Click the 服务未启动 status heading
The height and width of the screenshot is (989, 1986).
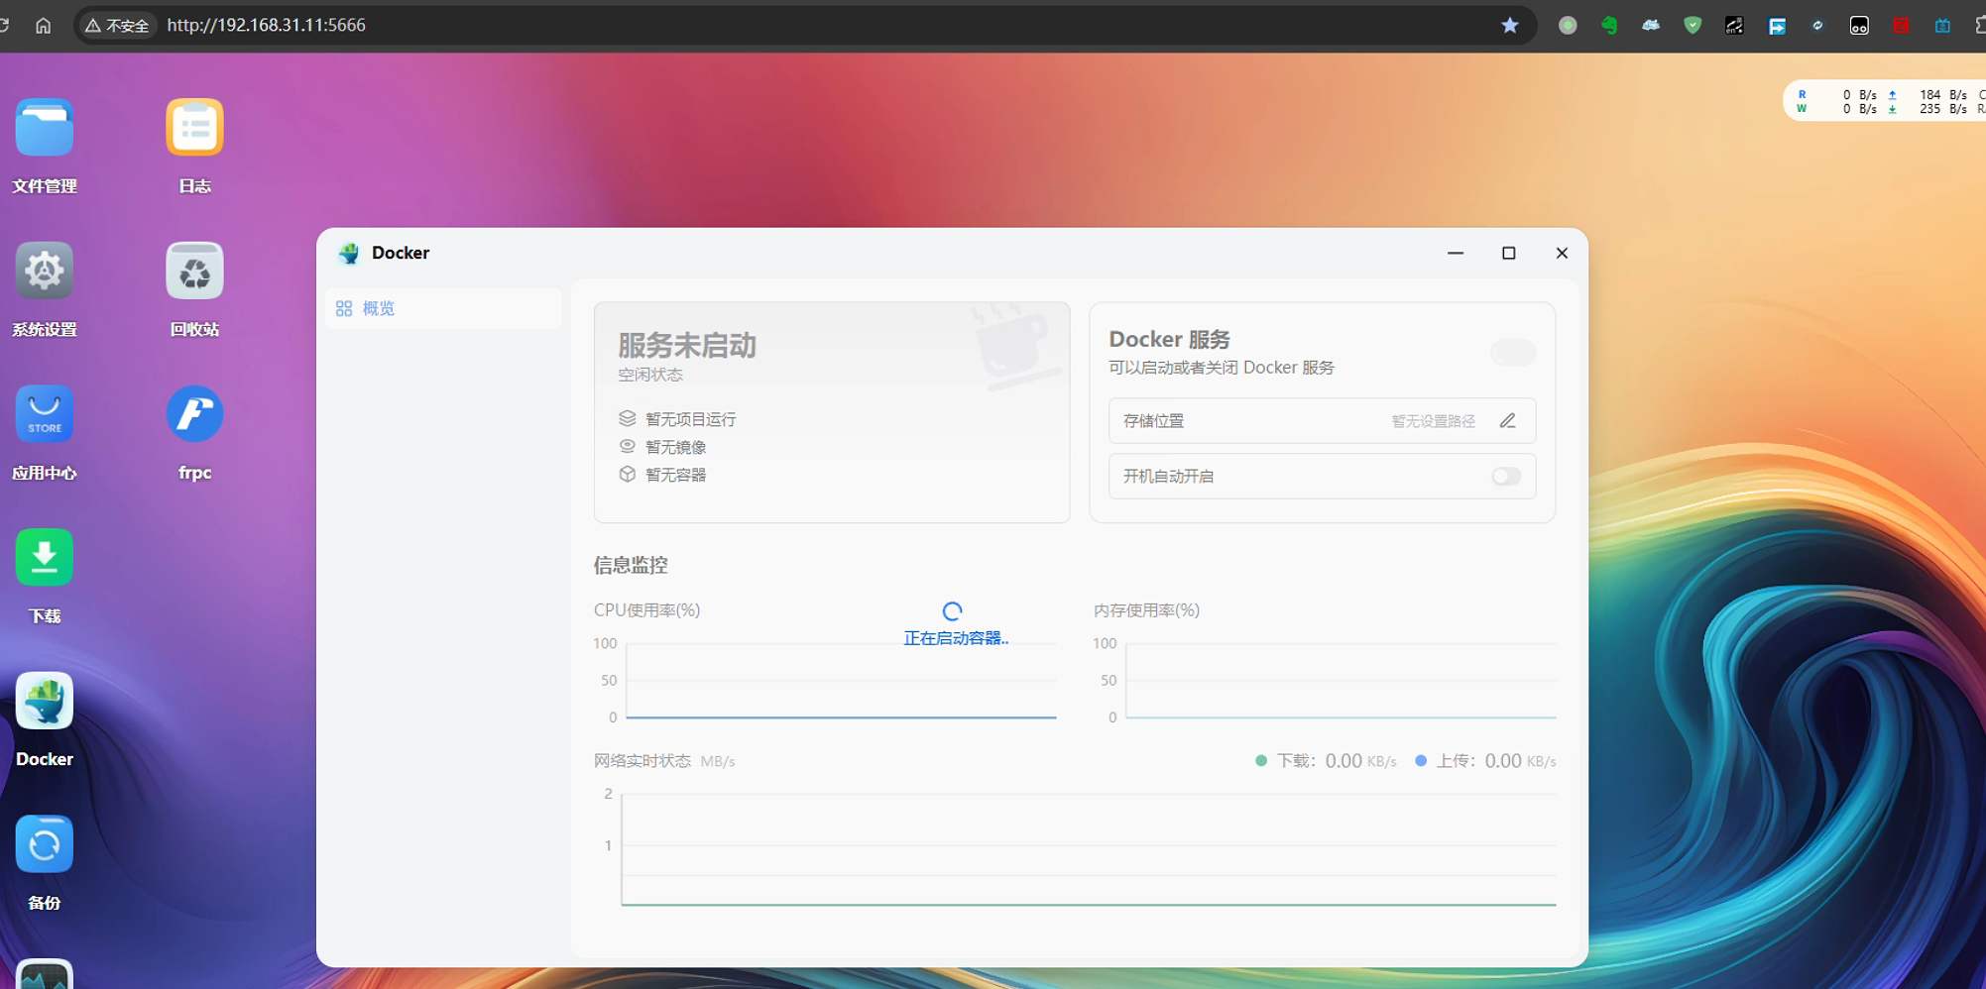[x=687, y=345]
